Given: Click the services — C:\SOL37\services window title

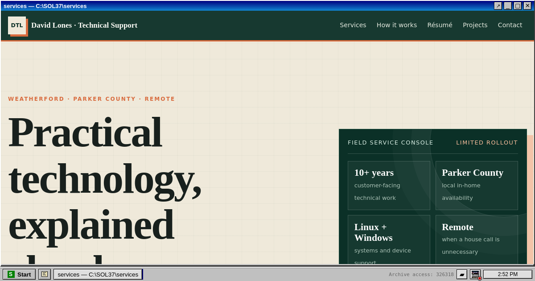Looking at the screenshot, I should pyautogui.click(x=45, y=6).
